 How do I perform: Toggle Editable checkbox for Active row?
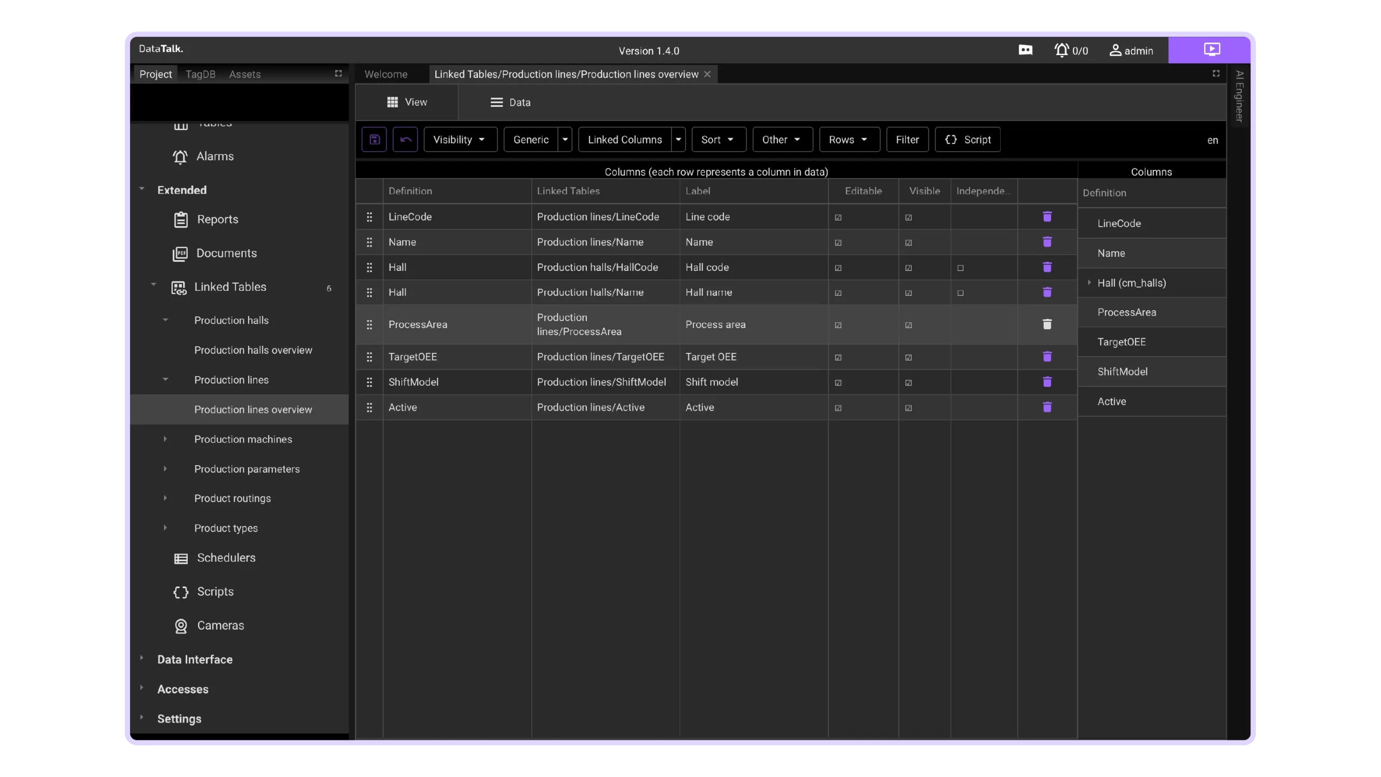tap(838, 408)
